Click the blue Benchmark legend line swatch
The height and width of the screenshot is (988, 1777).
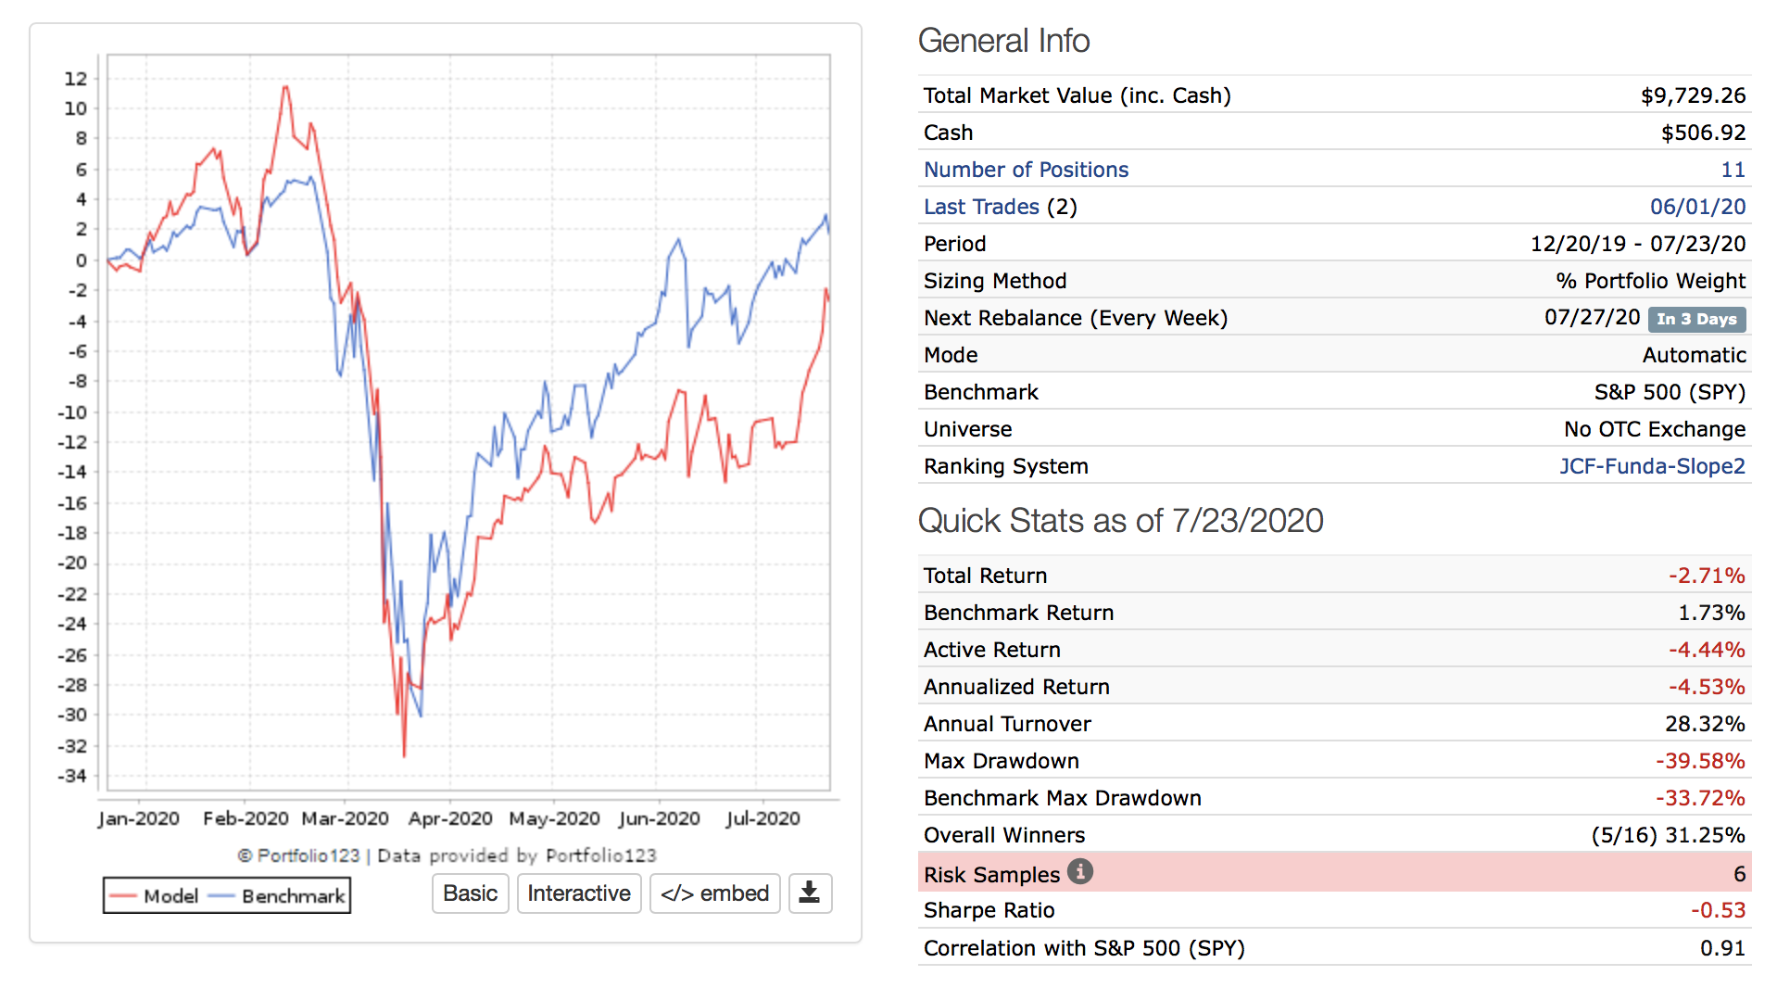click(222, 896)
